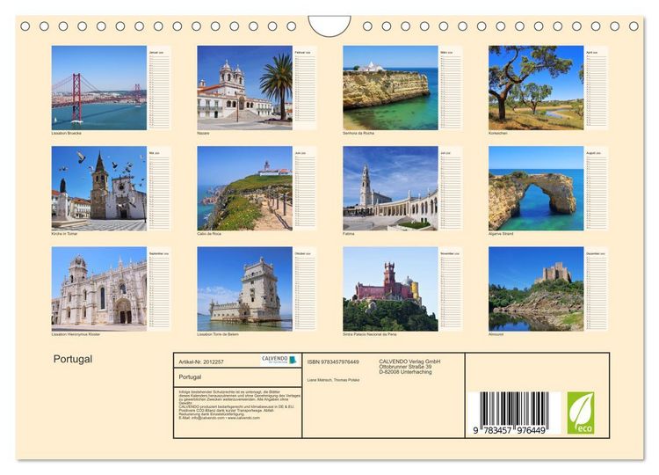659x475 pixels.
Task: Click the large 'Portugal' title at bottom left
Action: (x=73, y=359)
